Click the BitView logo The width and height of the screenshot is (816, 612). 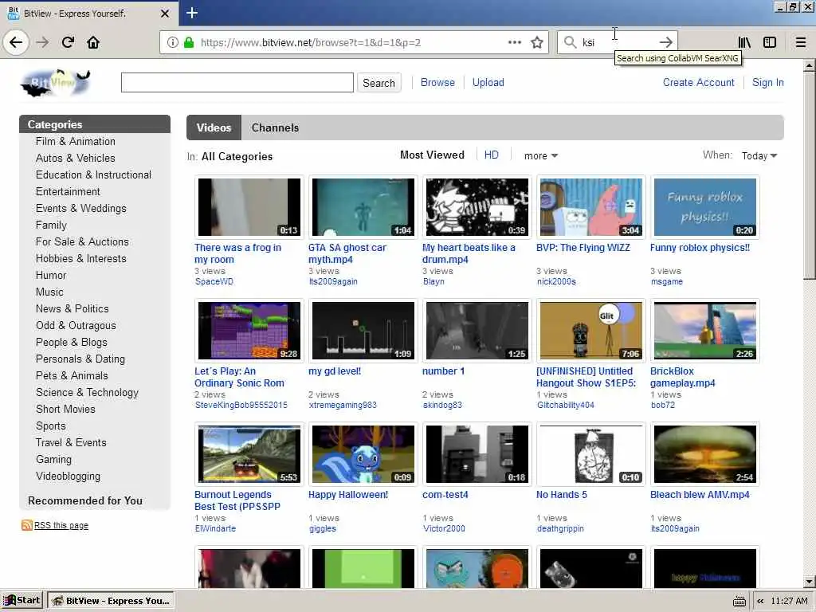pos(56,83)
